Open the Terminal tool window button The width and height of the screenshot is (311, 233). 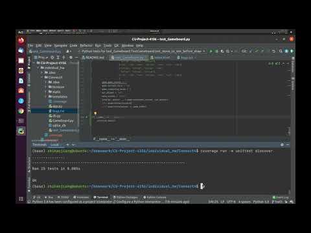[100, 197]
